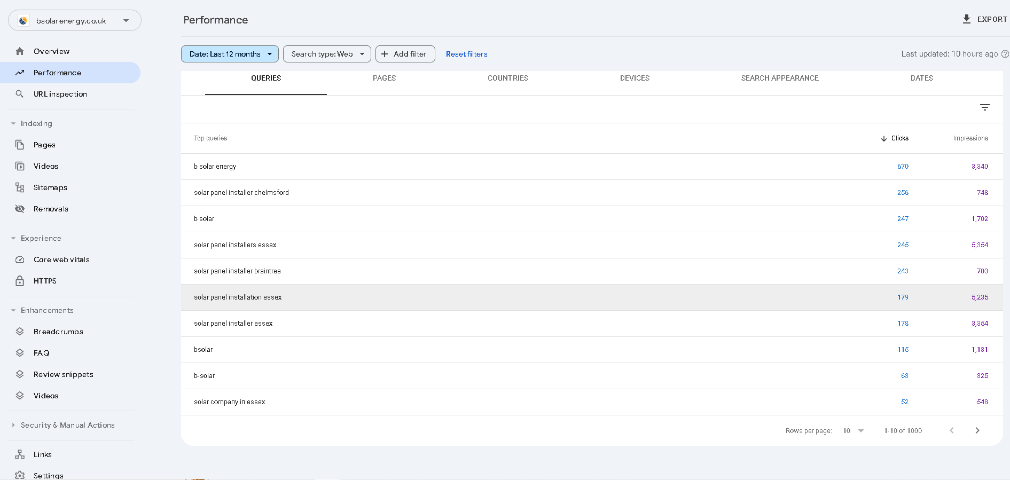Sort by Impressions column header

click(x=970, y=138)
